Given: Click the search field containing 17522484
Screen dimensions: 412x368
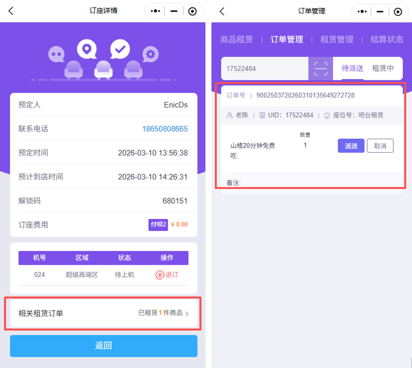Looking at the screenshot, I should [264, 68].
